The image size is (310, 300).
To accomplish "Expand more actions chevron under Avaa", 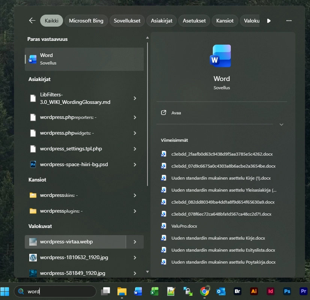I will point(281,124).
